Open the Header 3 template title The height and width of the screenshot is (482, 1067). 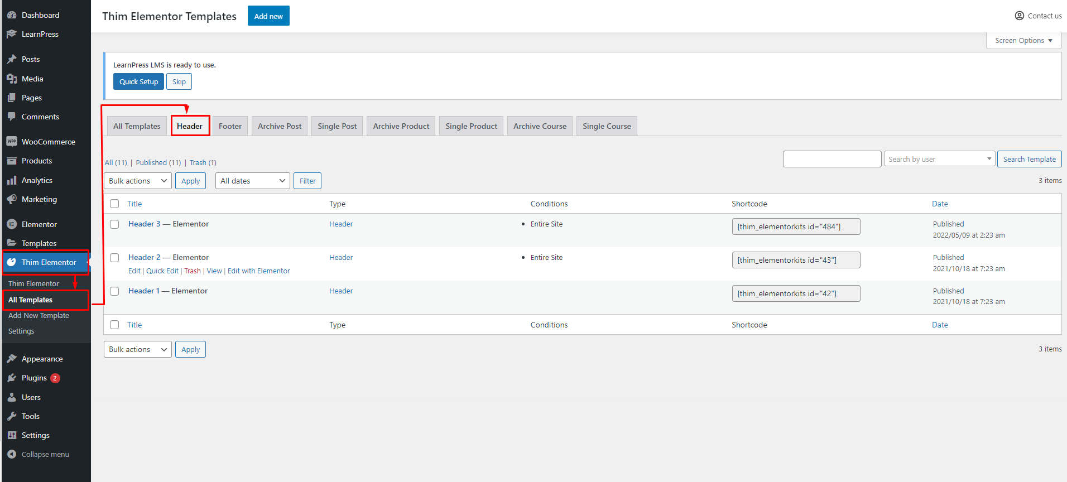144,224
